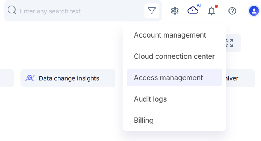261x141 pixels.
Task: Click the search magnifier icon
Action: [x=12, y=10]
